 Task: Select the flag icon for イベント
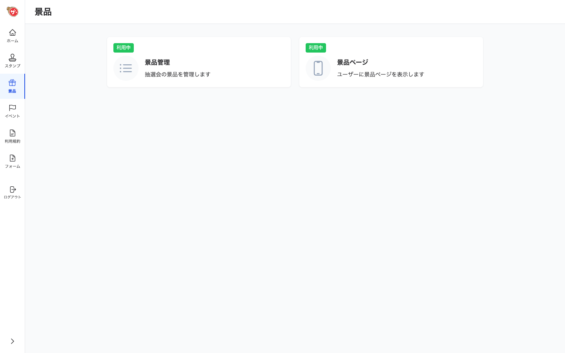tap(12, 108)
